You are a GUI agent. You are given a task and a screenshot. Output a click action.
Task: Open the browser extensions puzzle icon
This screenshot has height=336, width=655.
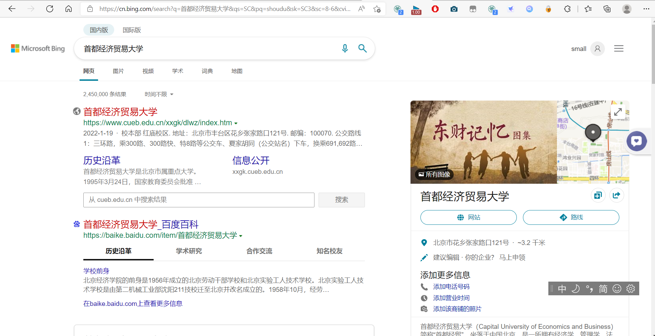click(567, 9)
